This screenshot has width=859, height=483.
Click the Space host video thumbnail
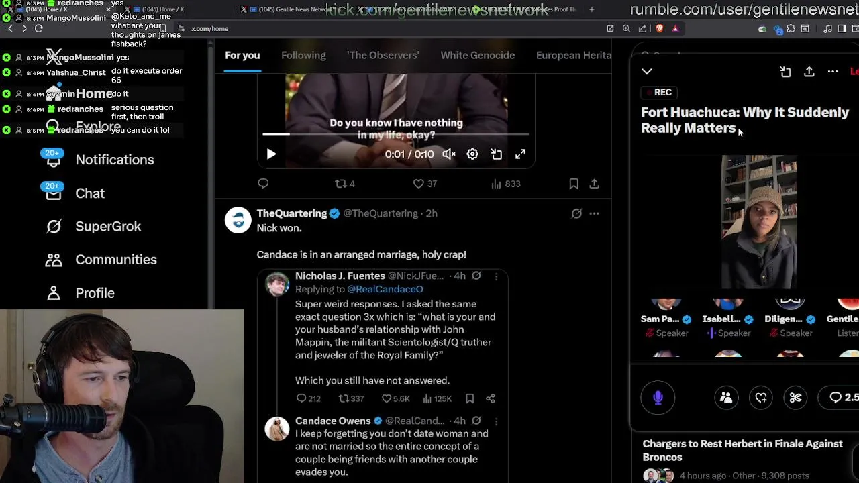coord(759,222)
